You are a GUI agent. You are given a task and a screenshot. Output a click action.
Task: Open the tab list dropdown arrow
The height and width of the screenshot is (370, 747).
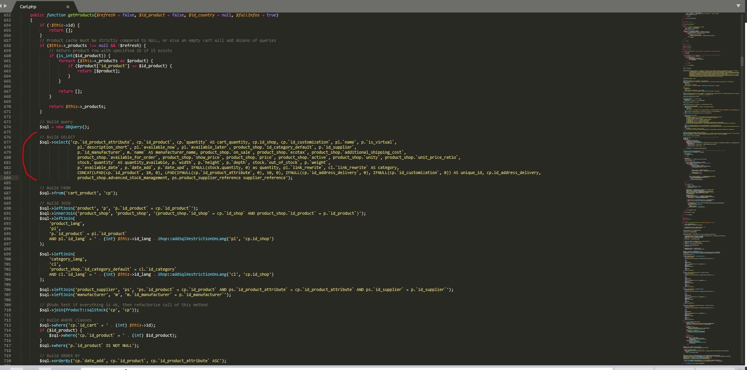(738, 6)
